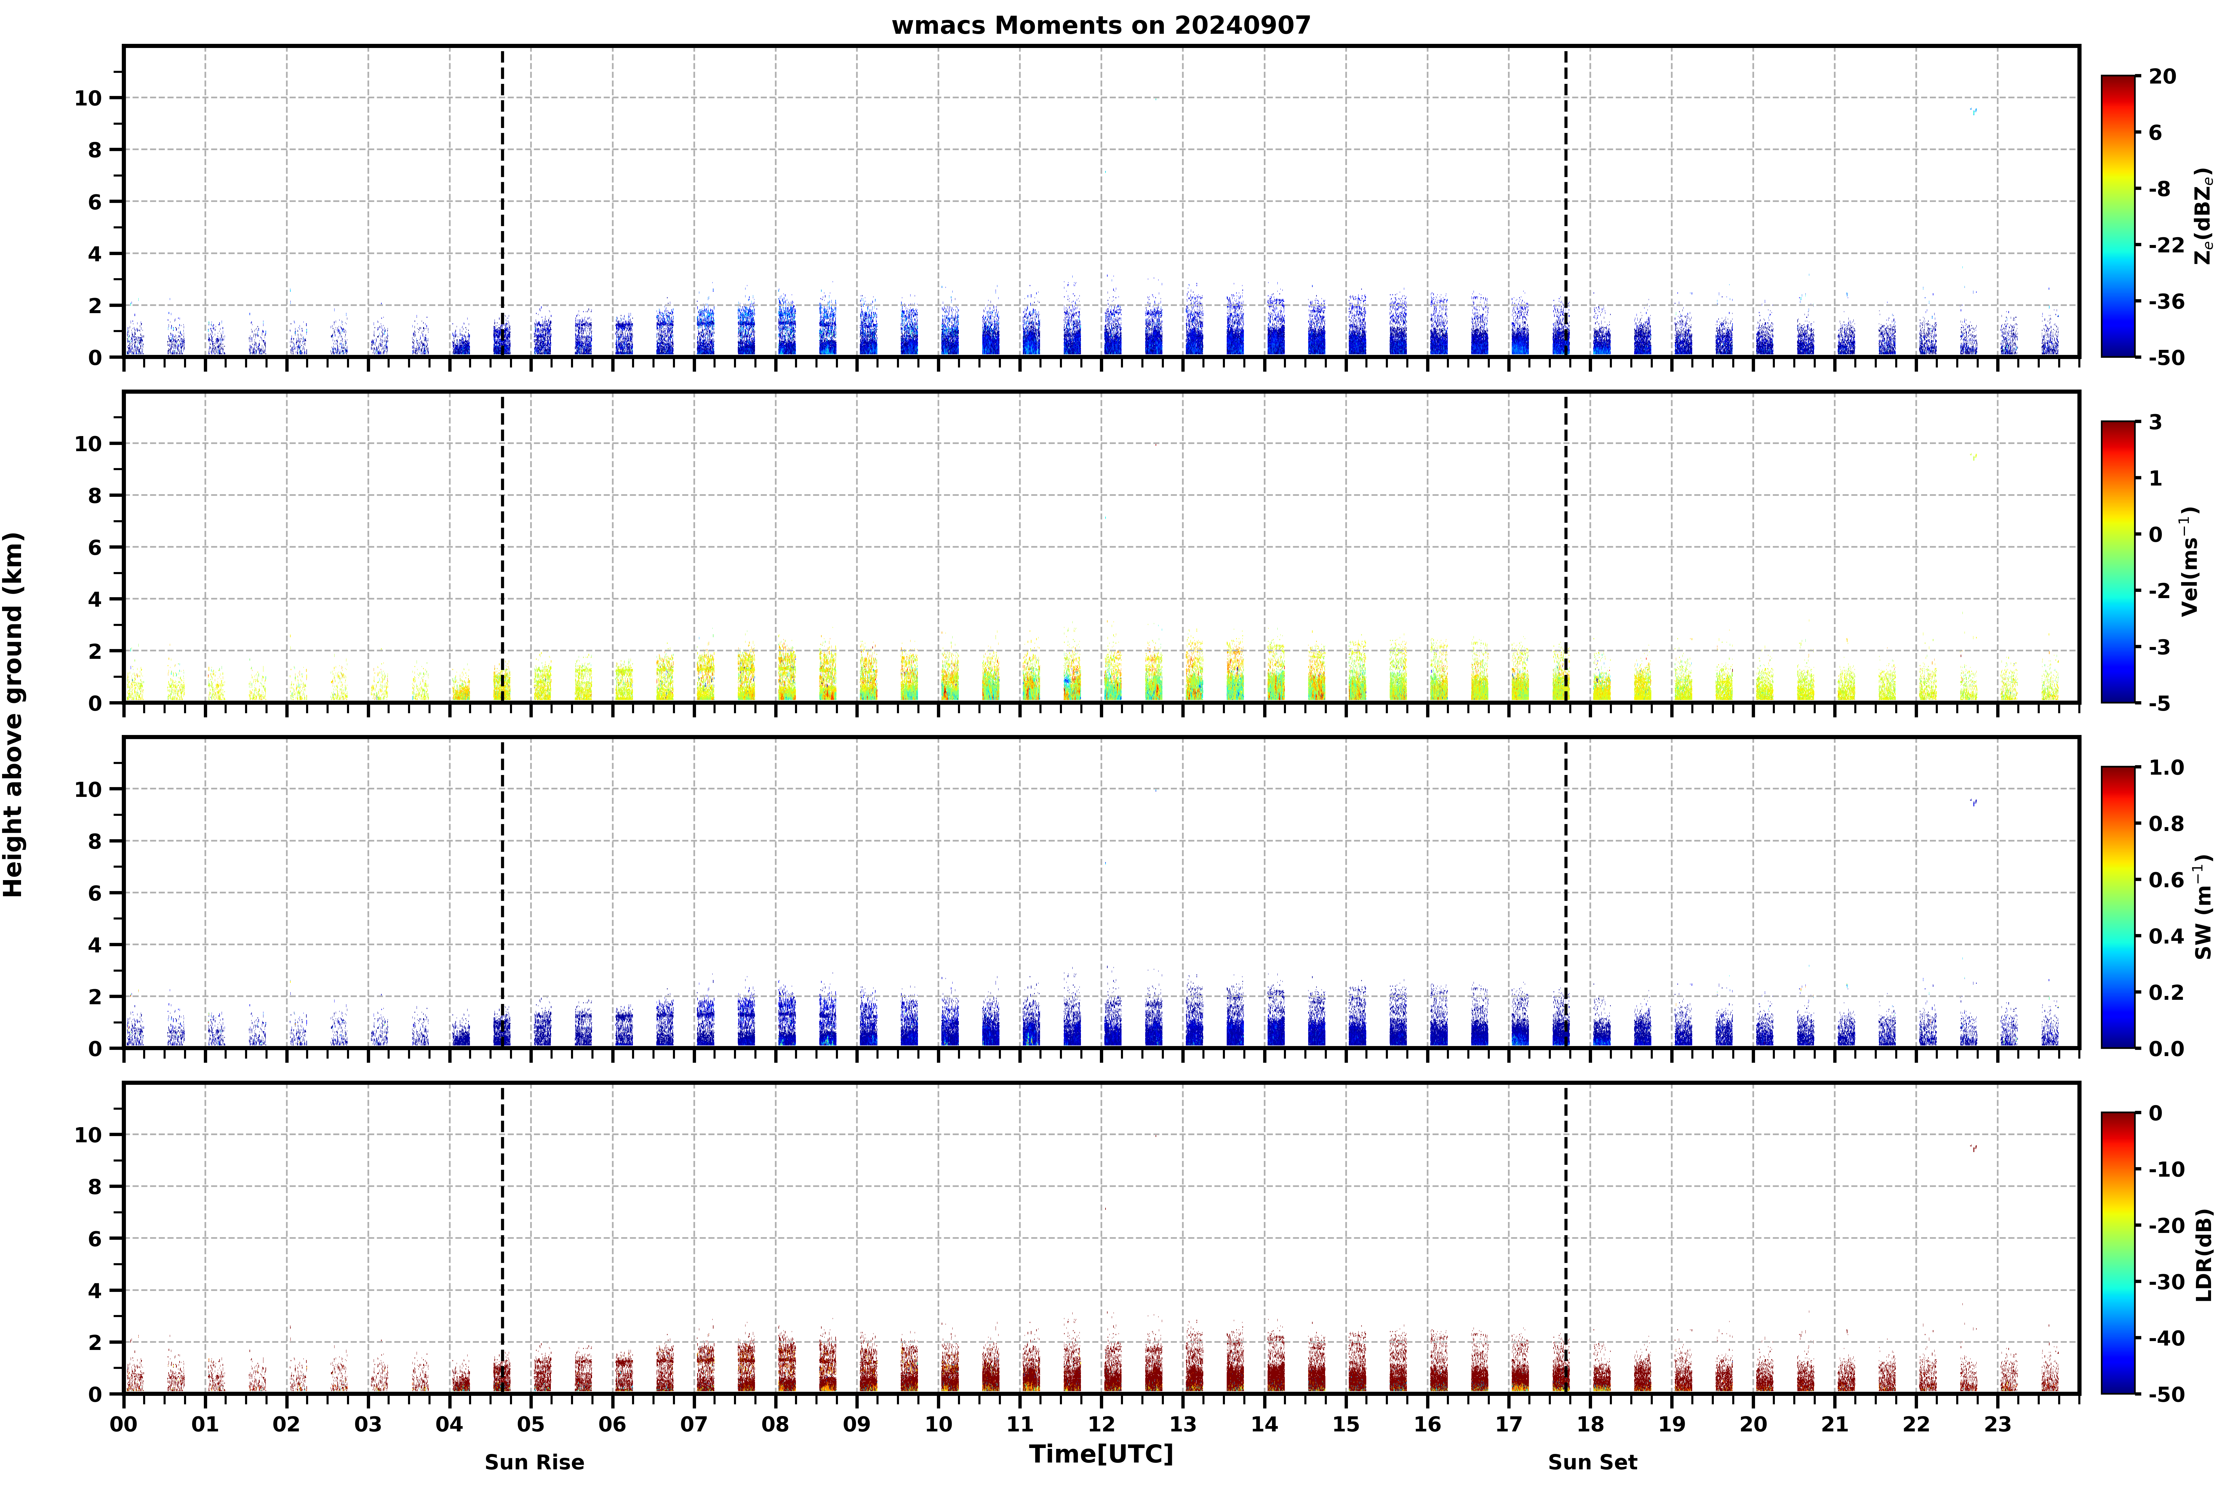This screenshot has height=1488, width=2230.
Task: Click the 'Time[UTC]' axis label
Action: click(x=1101, y=1454)
